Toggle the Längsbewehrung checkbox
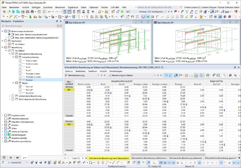241x168 pixels. (16, 57)
